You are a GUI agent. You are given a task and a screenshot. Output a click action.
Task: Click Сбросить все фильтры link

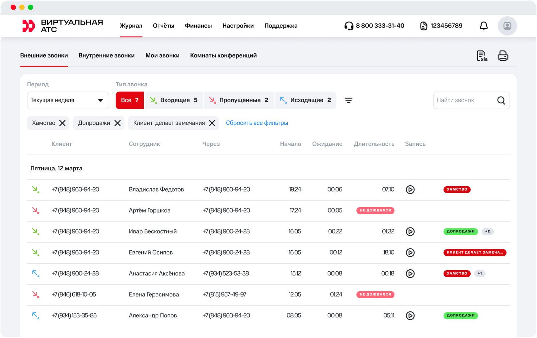coord(257,123)
